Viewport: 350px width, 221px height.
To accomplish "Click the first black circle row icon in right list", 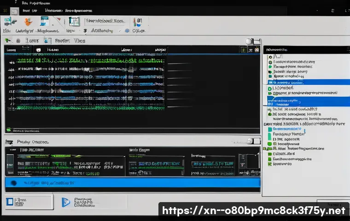I will [x=270, y=57].
